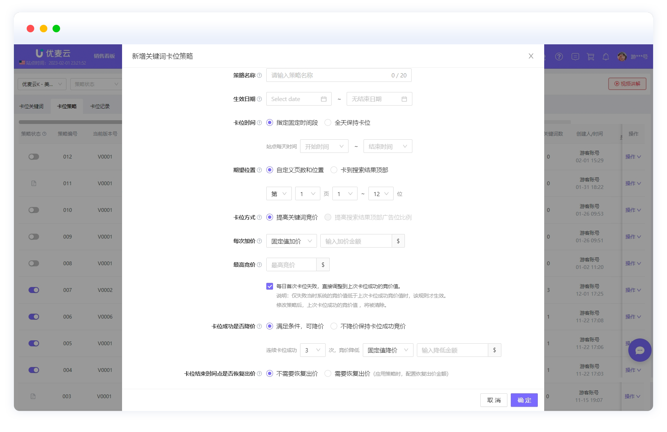This screenshot has width=667, height=432.
Task: Open the floating chat support bubble
Action: pos(640,350)
